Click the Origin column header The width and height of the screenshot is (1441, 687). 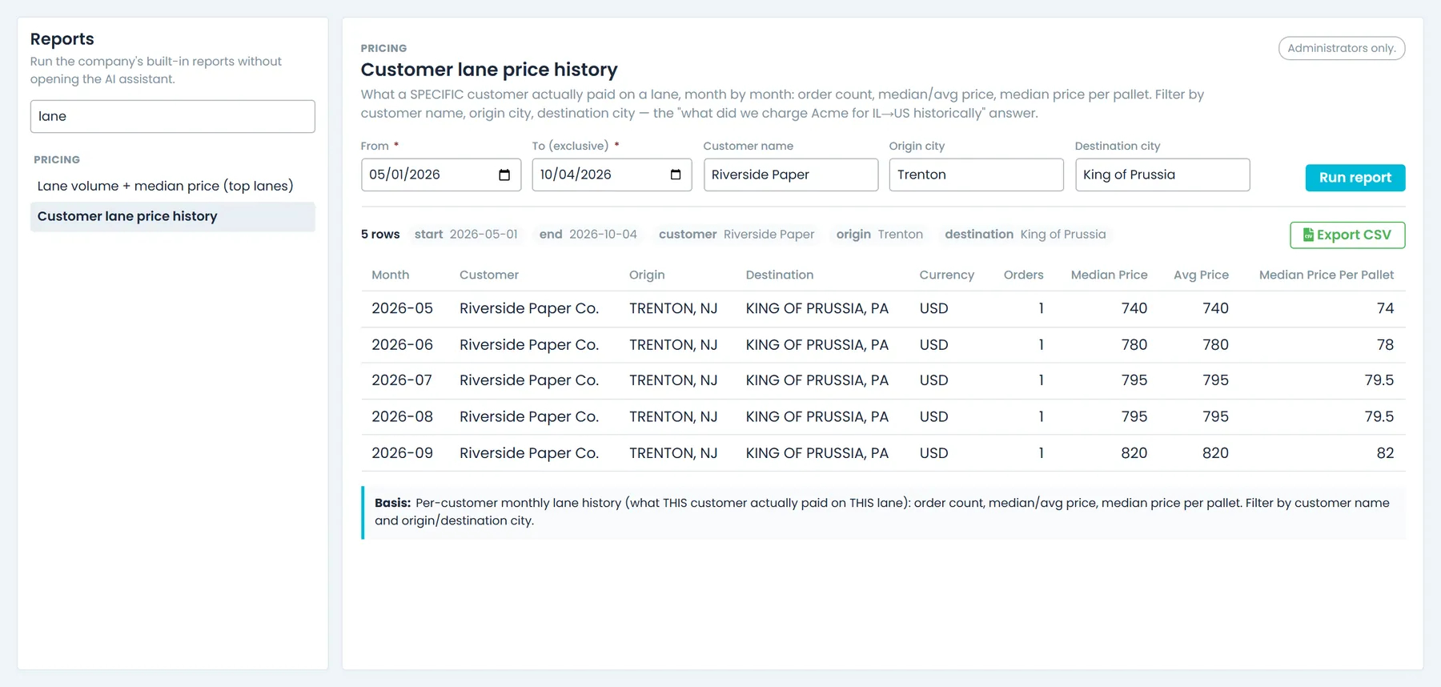click(x=647, y=275)
